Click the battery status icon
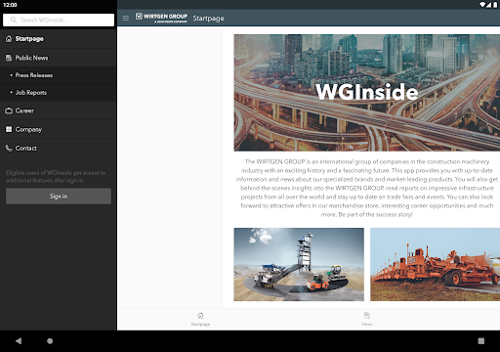The height and width of the screenshot is (352, 500). (x=495, y=4)
